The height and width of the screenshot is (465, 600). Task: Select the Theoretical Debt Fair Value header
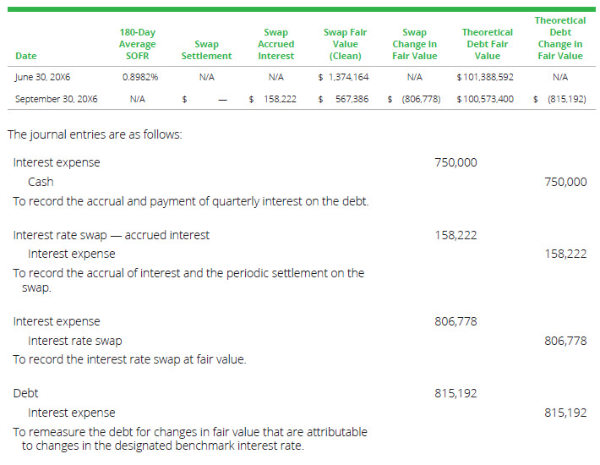pos(487,44)
